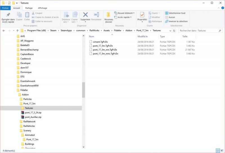Navigate to SteamApps in breadcrumb
Image resolution: width=225 pixels, height=153 pixels.
coord(66,30)
